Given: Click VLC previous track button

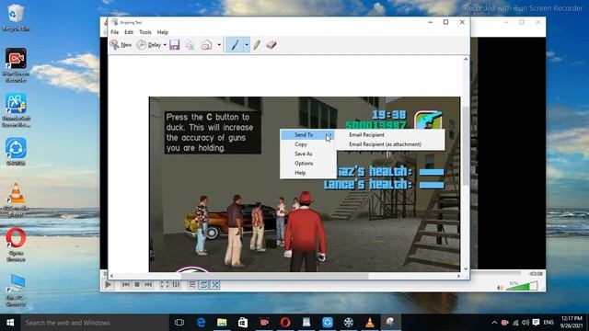Looking at the screenshot, I should 125,284.
